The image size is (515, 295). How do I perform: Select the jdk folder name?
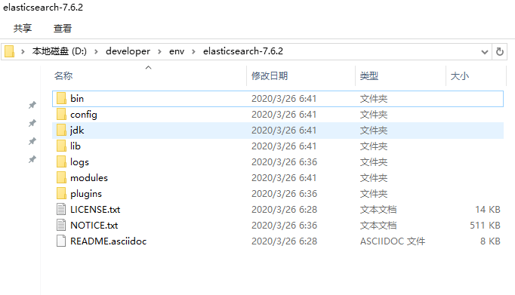coord(77,131)
